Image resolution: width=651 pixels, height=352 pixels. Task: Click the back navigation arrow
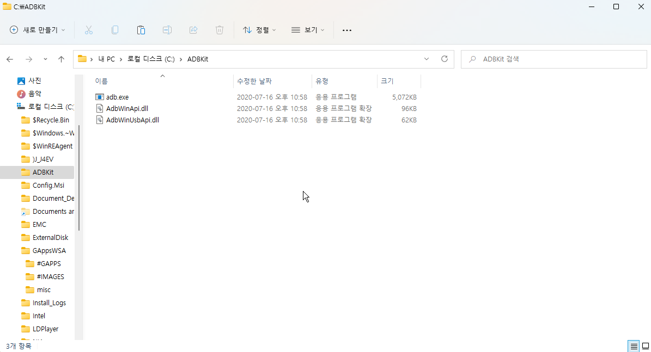coord(9,59)
